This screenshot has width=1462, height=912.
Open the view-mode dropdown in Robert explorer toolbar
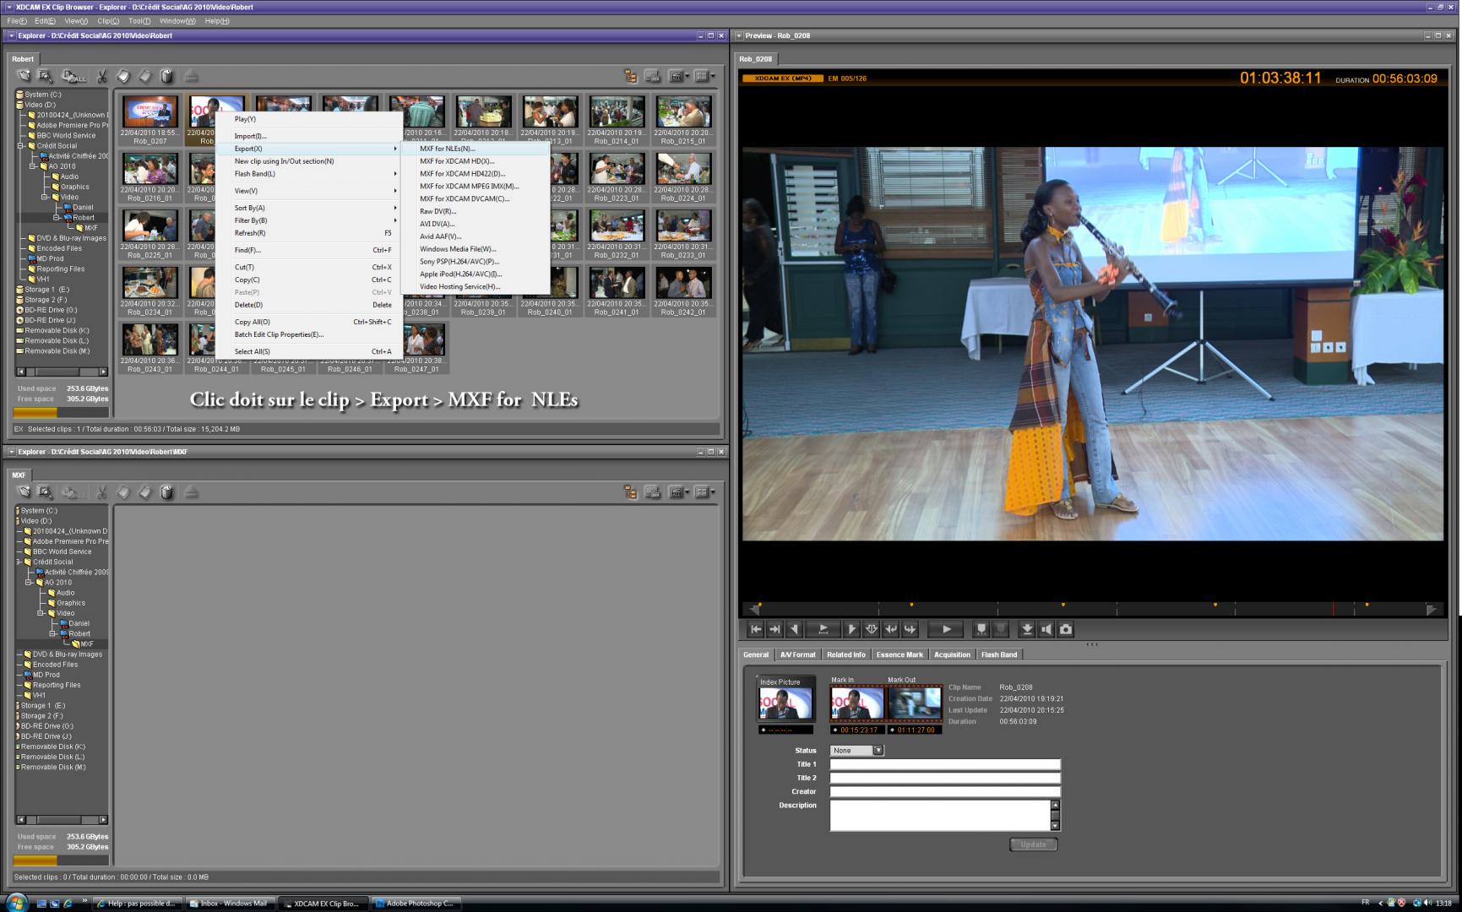pos(704,76)
